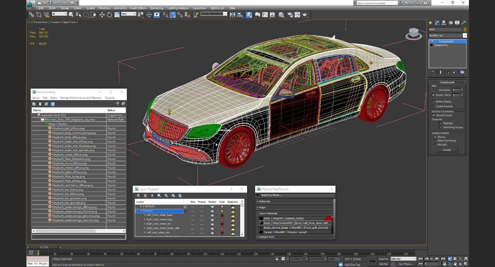Pick the Select and Move tool

[102, 15]
